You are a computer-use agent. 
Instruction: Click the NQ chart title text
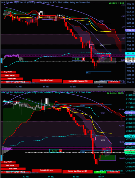(x=46, y=93)
